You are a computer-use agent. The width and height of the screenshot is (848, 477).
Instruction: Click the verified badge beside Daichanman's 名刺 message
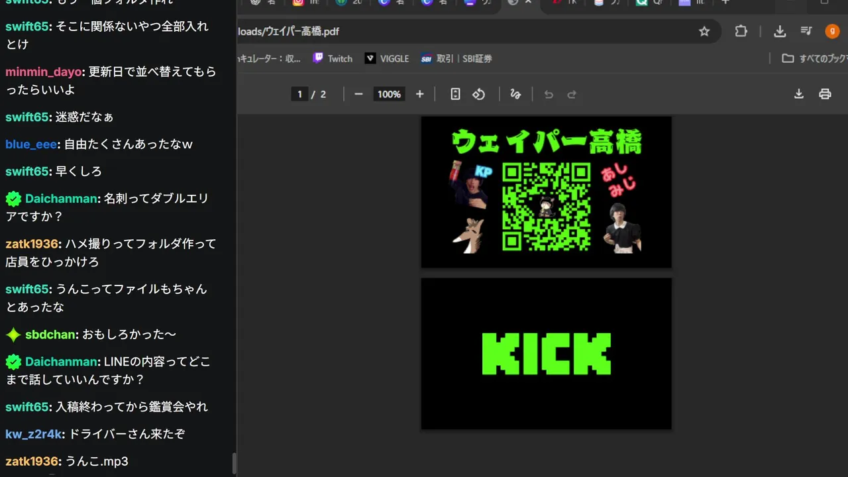pos(13,198)
